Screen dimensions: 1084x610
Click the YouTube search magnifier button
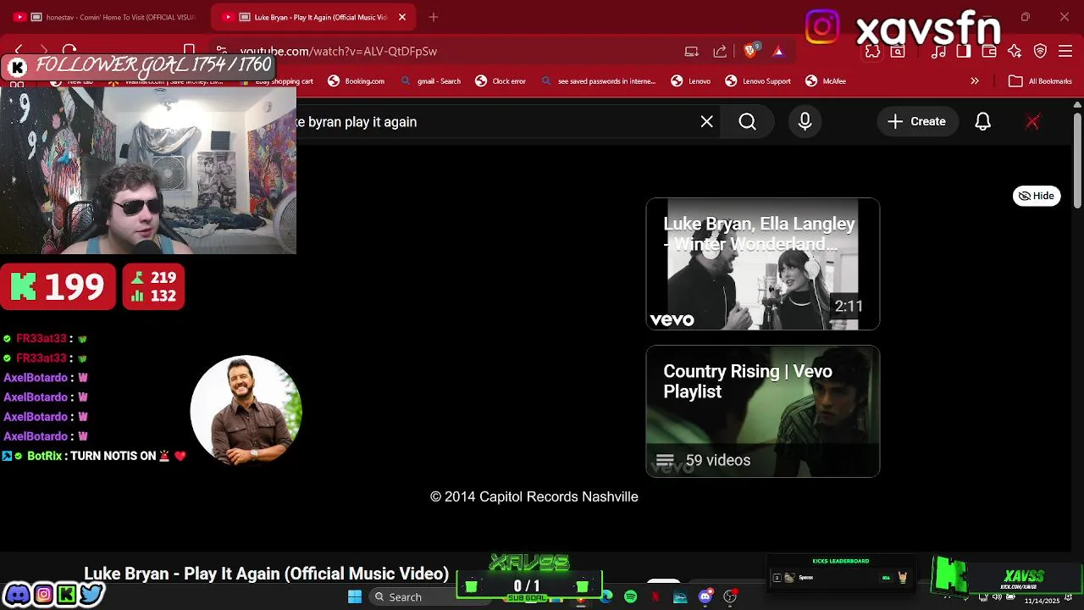tap(748, 122)
